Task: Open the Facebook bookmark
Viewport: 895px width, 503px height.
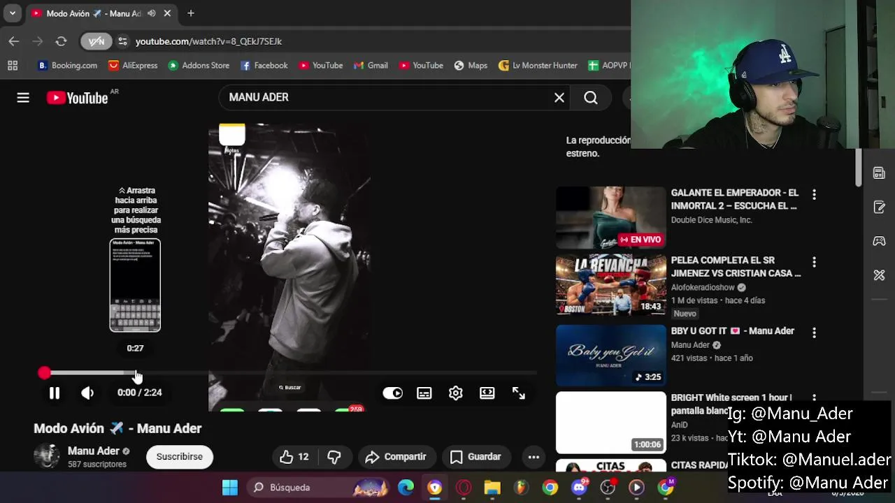Action: [x=264, y=66]
